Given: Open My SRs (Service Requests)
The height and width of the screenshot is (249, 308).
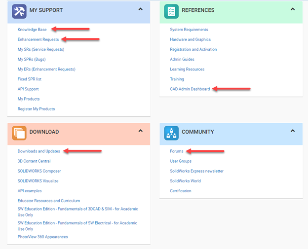Looking at the screenshot, I should 41,49.
